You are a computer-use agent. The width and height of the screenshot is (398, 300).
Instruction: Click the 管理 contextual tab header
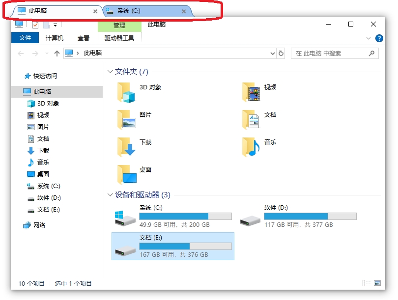[x=119, y=26]
